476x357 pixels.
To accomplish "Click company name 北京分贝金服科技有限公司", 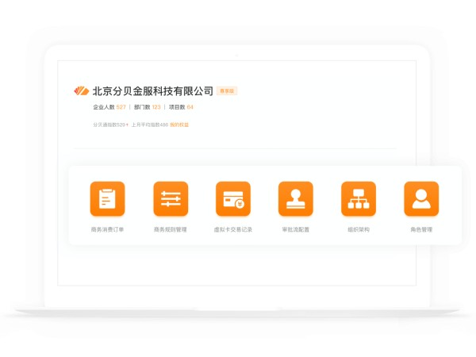I will coord(152,90).
